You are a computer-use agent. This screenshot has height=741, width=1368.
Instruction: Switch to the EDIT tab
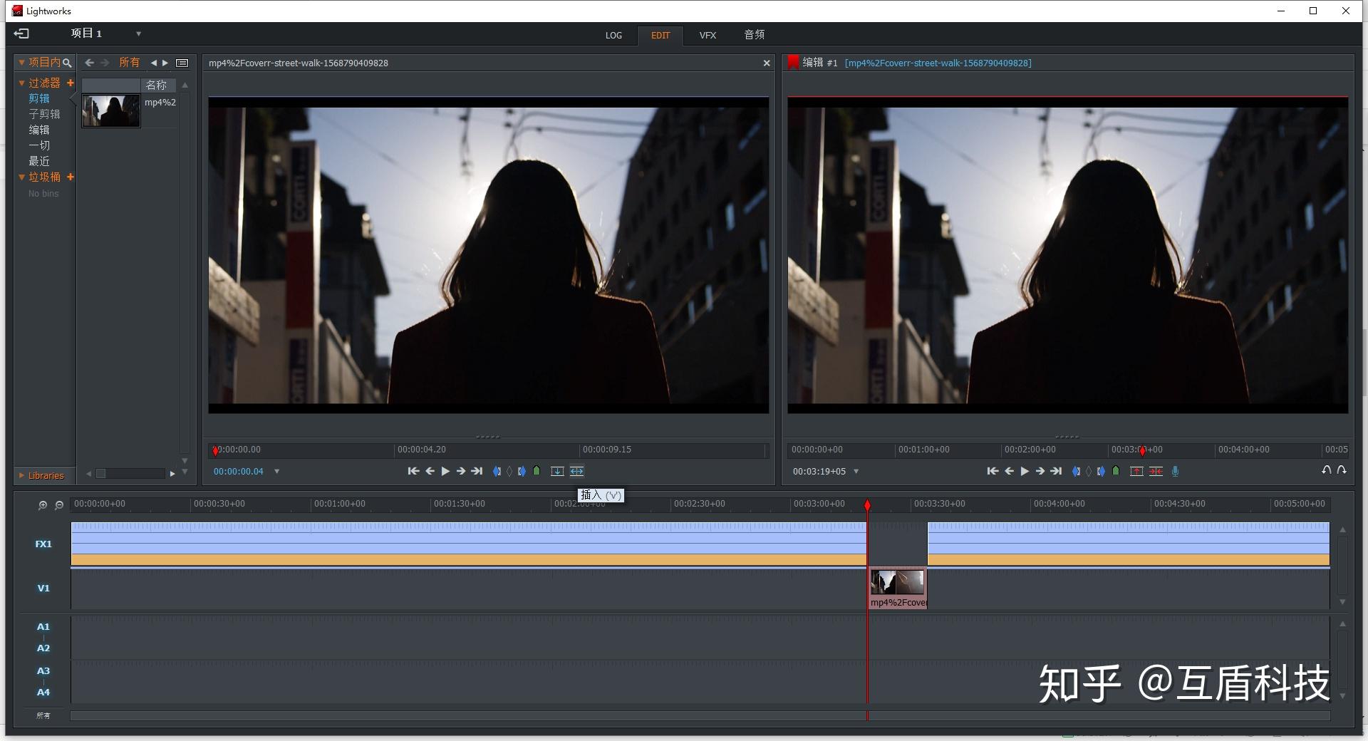pyautogui.click(x=660, y=35)
